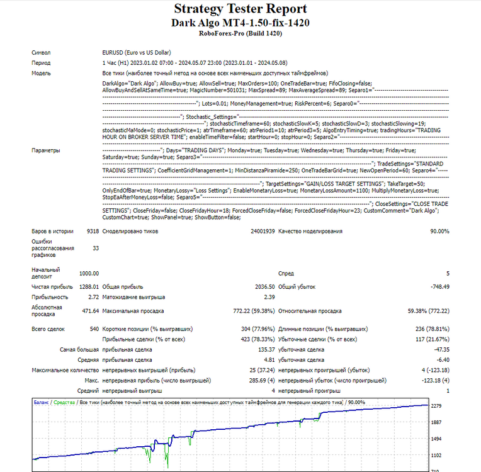Select modelled ticks value 24001939
This screenshot has width=481, height=472.
coord(263,231)
